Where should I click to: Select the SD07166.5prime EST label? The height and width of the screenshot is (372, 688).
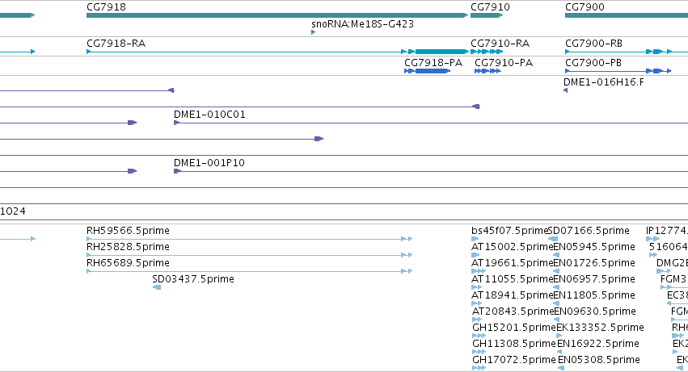589,231
